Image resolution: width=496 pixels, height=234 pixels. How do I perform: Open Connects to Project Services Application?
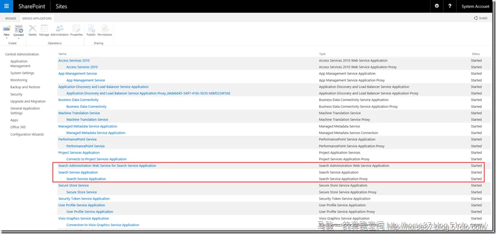pyautogui.click(x=97, y=159)
